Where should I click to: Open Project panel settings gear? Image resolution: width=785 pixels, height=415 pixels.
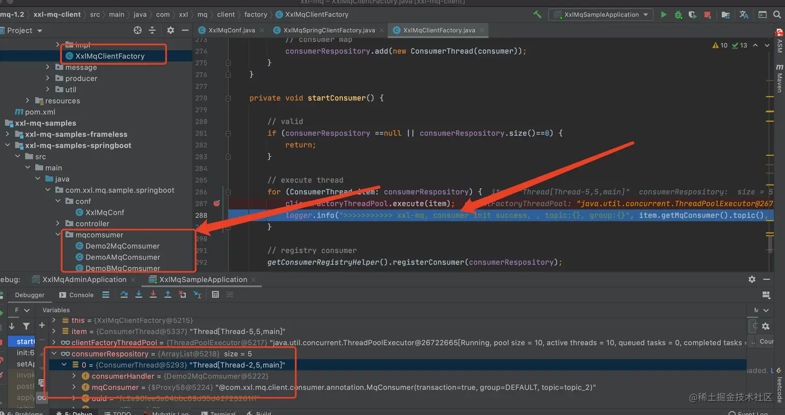(170, 31)
